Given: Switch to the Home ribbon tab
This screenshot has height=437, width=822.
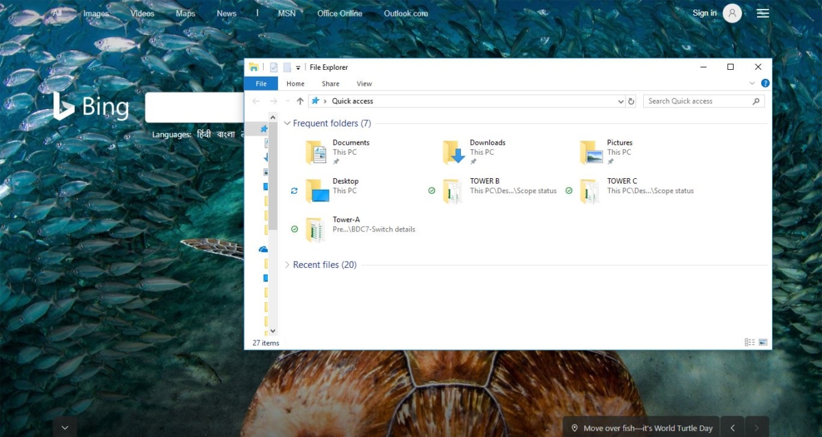Looking at the screenshot, I should tap(295, 83).
